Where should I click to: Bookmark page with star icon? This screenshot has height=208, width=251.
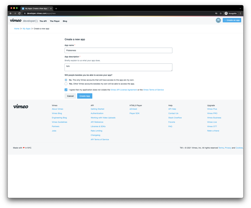coord(220,13)
